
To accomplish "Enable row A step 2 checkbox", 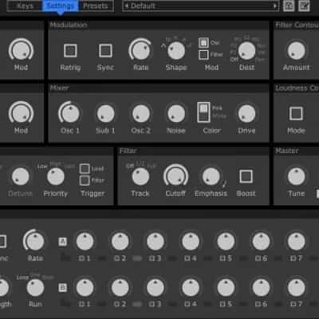I will point(116,258).
